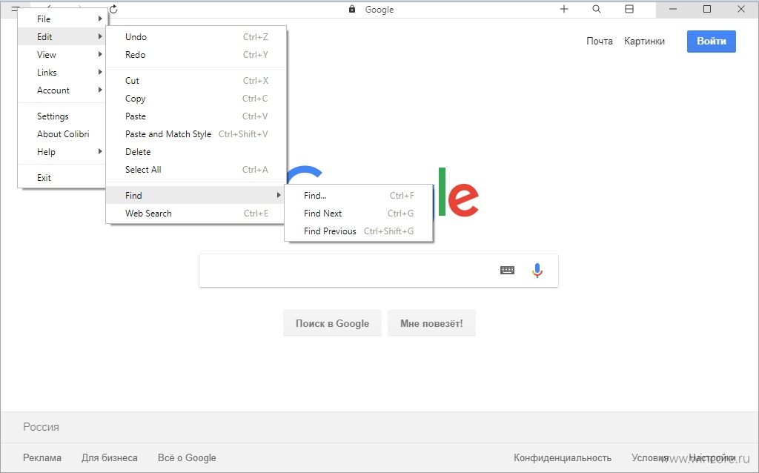Screen dimensions: 759x473
Task: Open the View submenu
Action: click(x=62, y=55)
